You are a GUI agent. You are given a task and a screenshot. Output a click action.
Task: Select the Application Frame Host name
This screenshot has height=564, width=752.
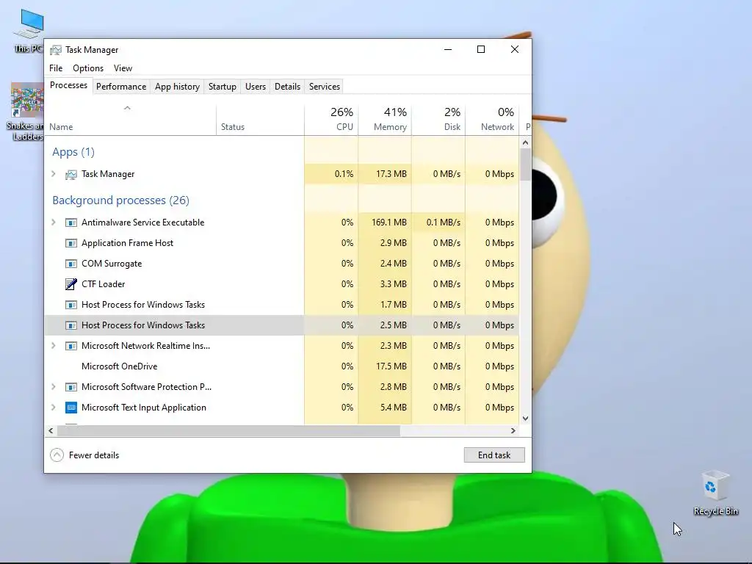click(127, 243)
